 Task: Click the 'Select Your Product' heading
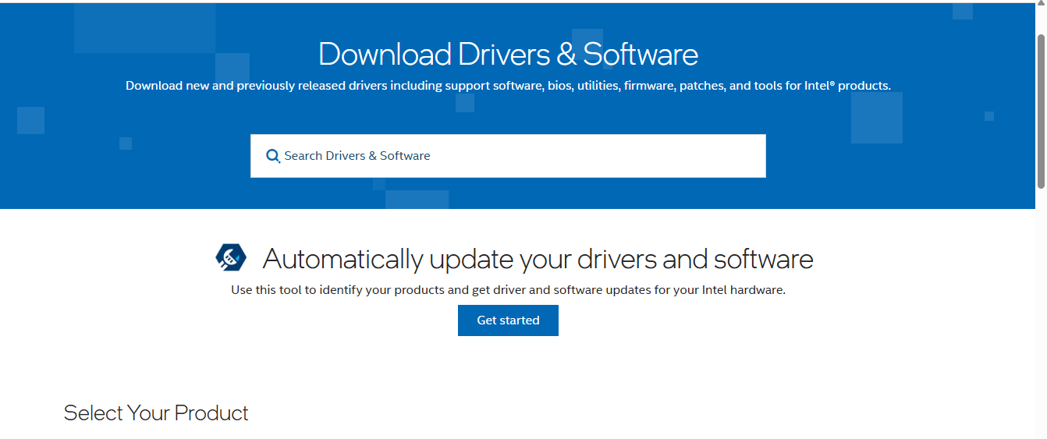pyautogui.click(x=156, y=412)
